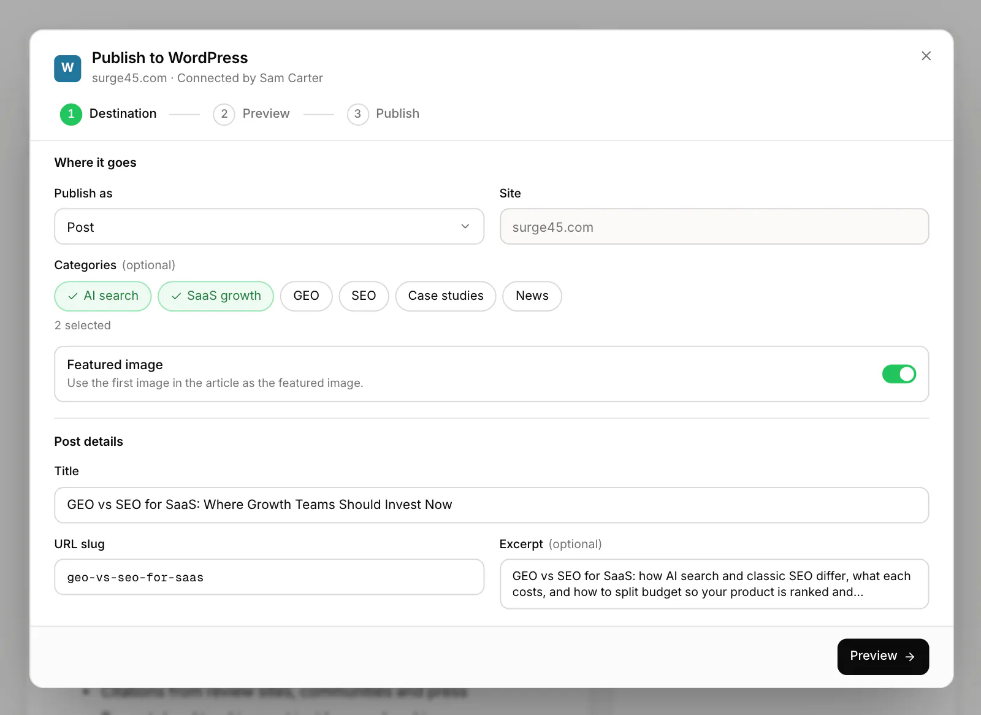
Task: Click the disabled Site field surge45.com
Action: pyautogui.click(x=714, y=227)
